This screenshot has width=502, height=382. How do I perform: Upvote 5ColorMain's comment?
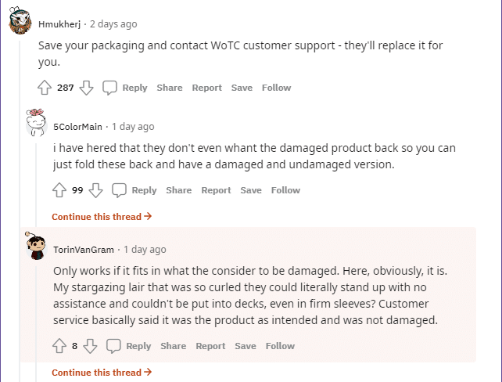(59, 190)
